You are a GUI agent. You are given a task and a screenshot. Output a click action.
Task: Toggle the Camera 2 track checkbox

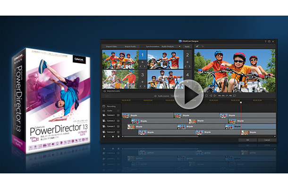[118, 121]
